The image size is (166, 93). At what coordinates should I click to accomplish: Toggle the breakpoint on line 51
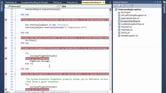coord(6,89)
